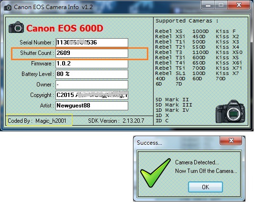This screenshot has width=255, height=203.
Task: Click the 'Rebel T5i' entry
Action: [170, 68]
